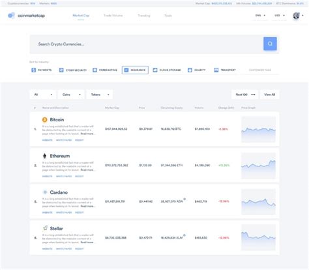Select the Cyber Security industry icon

61,70
